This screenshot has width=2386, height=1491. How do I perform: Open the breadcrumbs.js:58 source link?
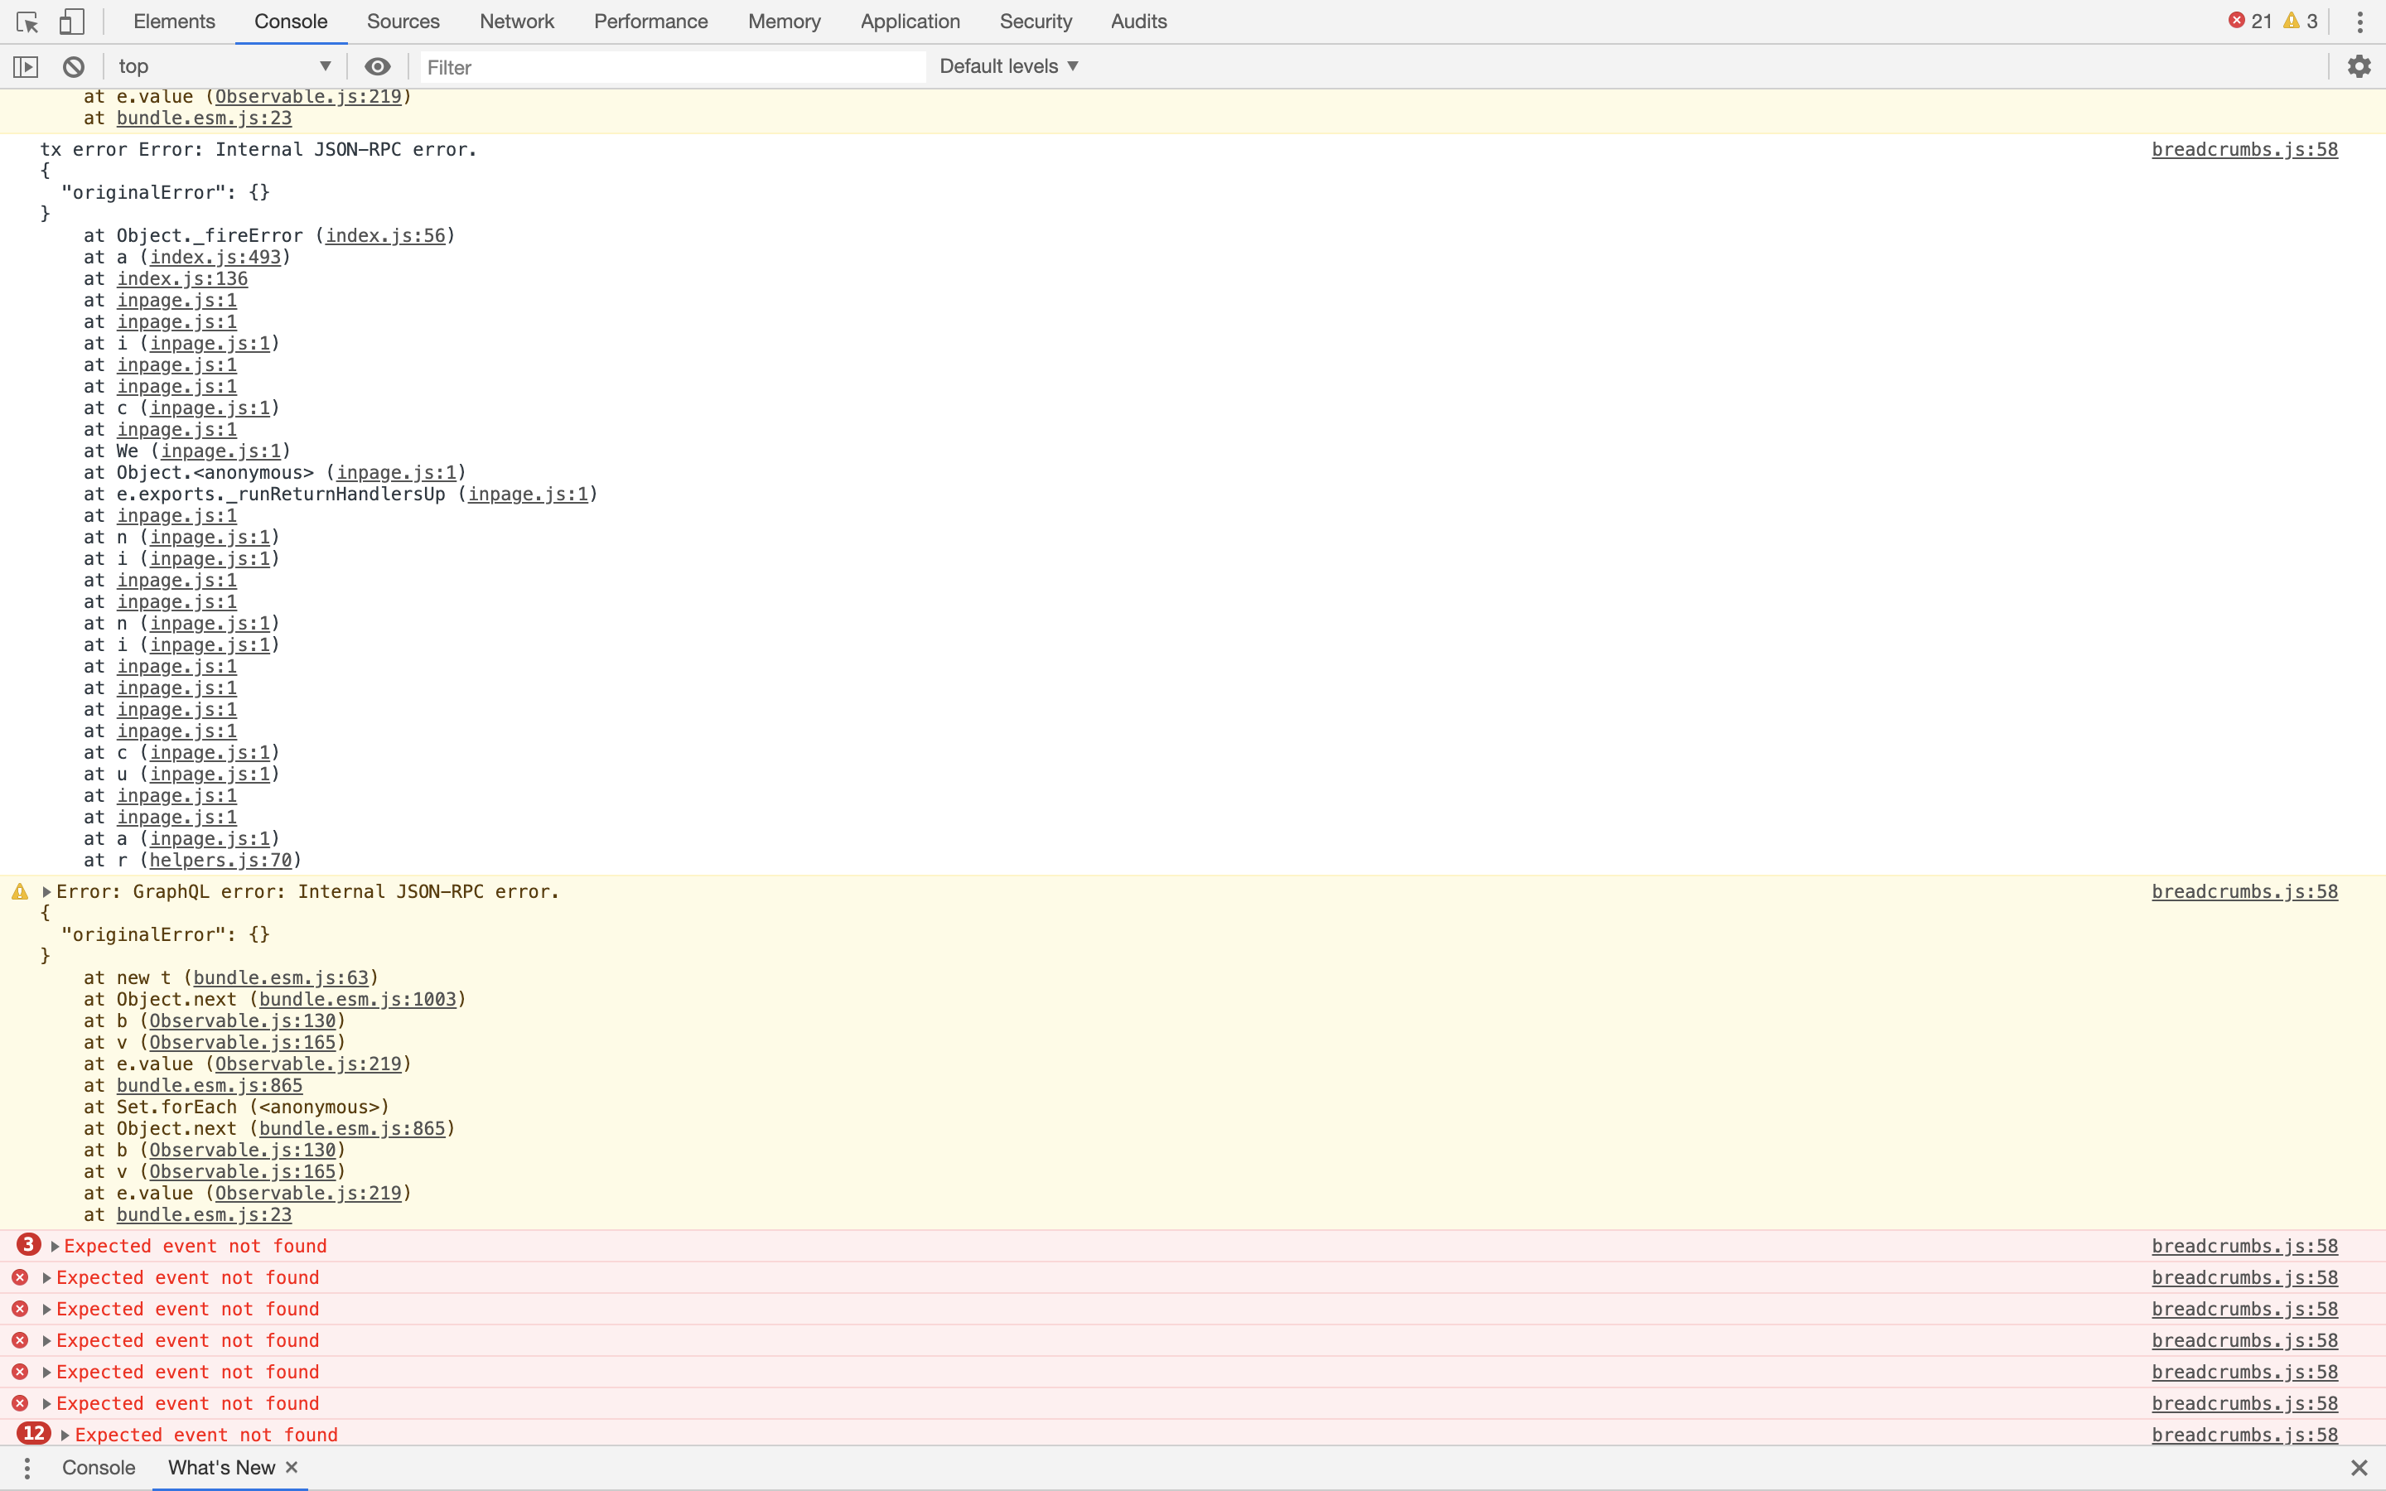click(x=2245, y=149)
